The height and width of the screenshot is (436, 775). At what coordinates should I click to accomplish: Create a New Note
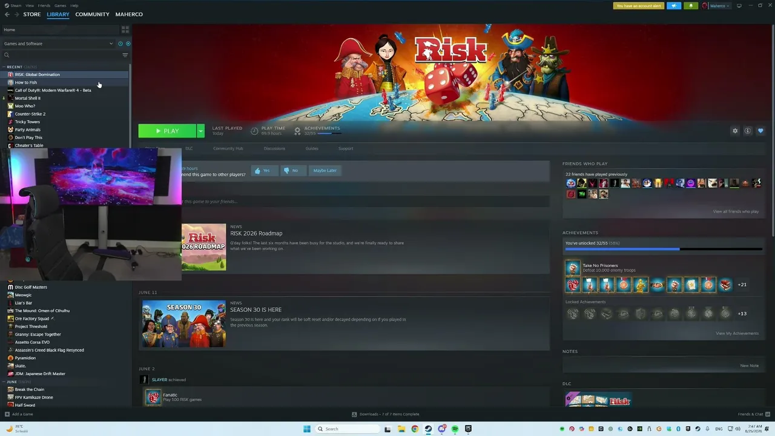point(749,366)
